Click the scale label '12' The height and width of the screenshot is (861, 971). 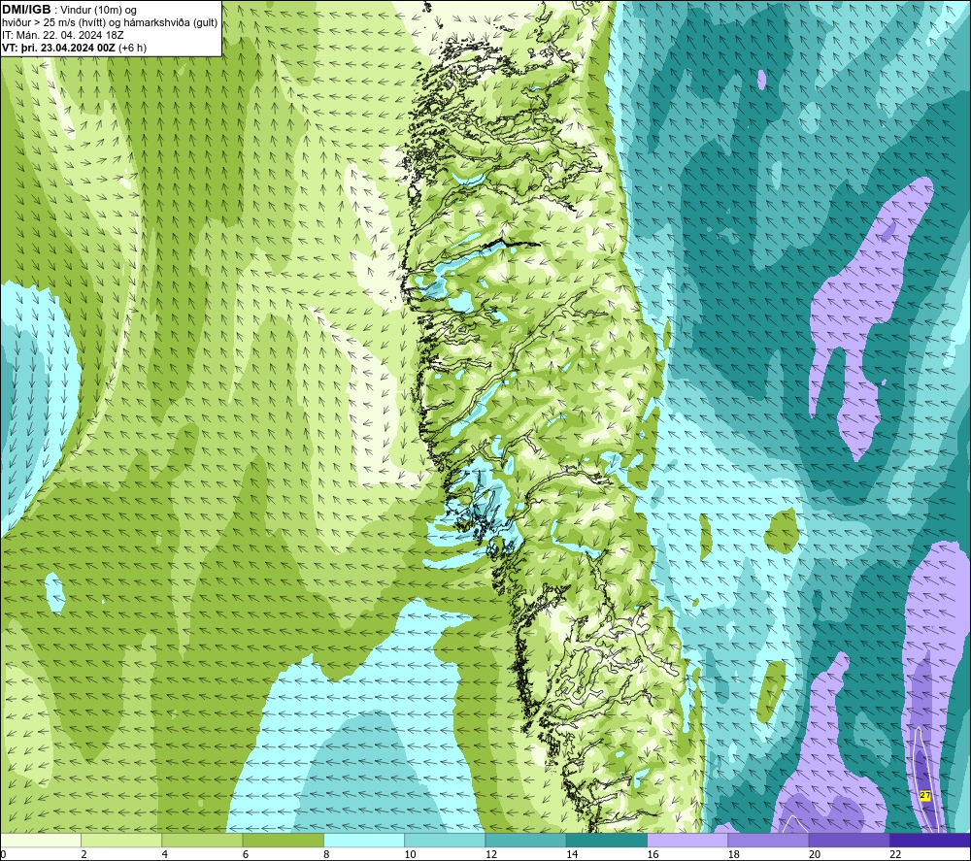491,854
